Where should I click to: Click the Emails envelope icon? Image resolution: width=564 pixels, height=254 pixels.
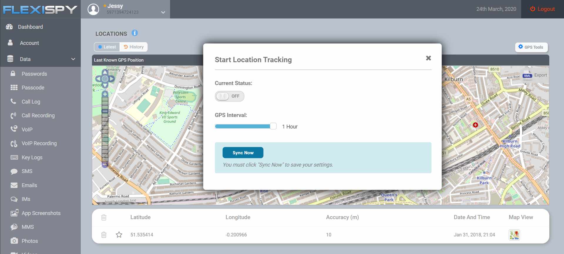[x=14, y=185]
